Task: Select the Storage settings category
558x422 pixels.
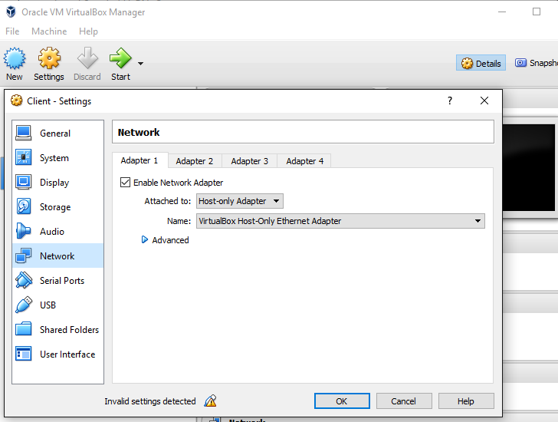Action: click(58, 207)
